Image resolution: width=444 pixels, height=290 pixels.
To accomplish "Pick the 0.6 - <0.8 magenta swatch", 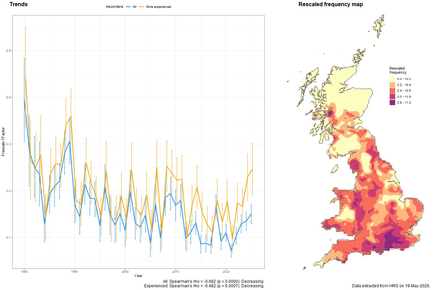I will point(392,97).
